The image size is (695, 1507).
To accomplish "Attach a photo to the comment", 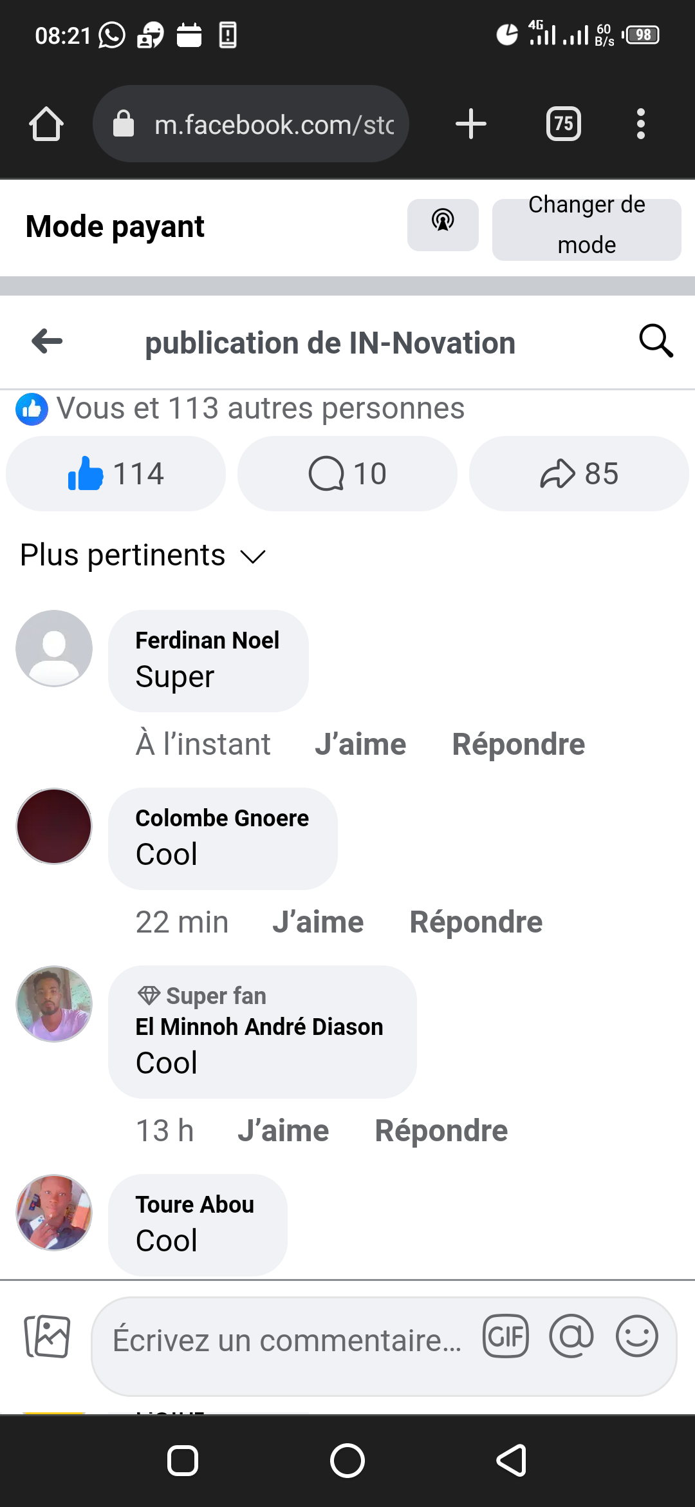I will [x=47, y=1336].
